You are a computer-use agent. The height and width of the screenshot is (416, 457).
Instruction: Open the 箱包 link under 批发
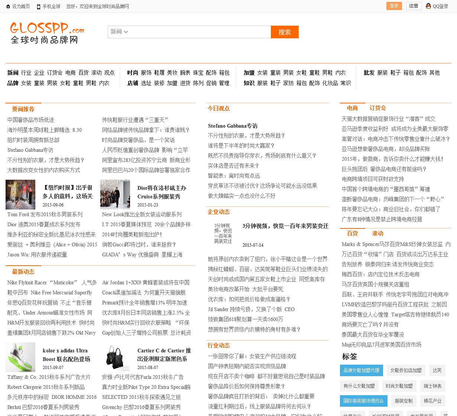coord(408,73)
